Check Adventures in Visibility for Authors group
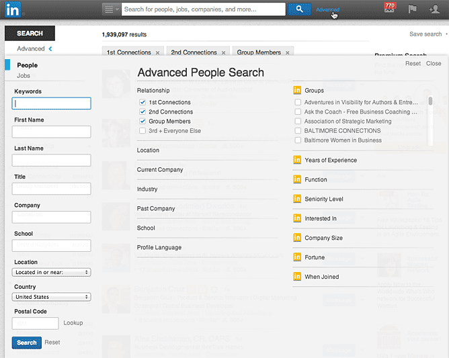 point(298,102)
